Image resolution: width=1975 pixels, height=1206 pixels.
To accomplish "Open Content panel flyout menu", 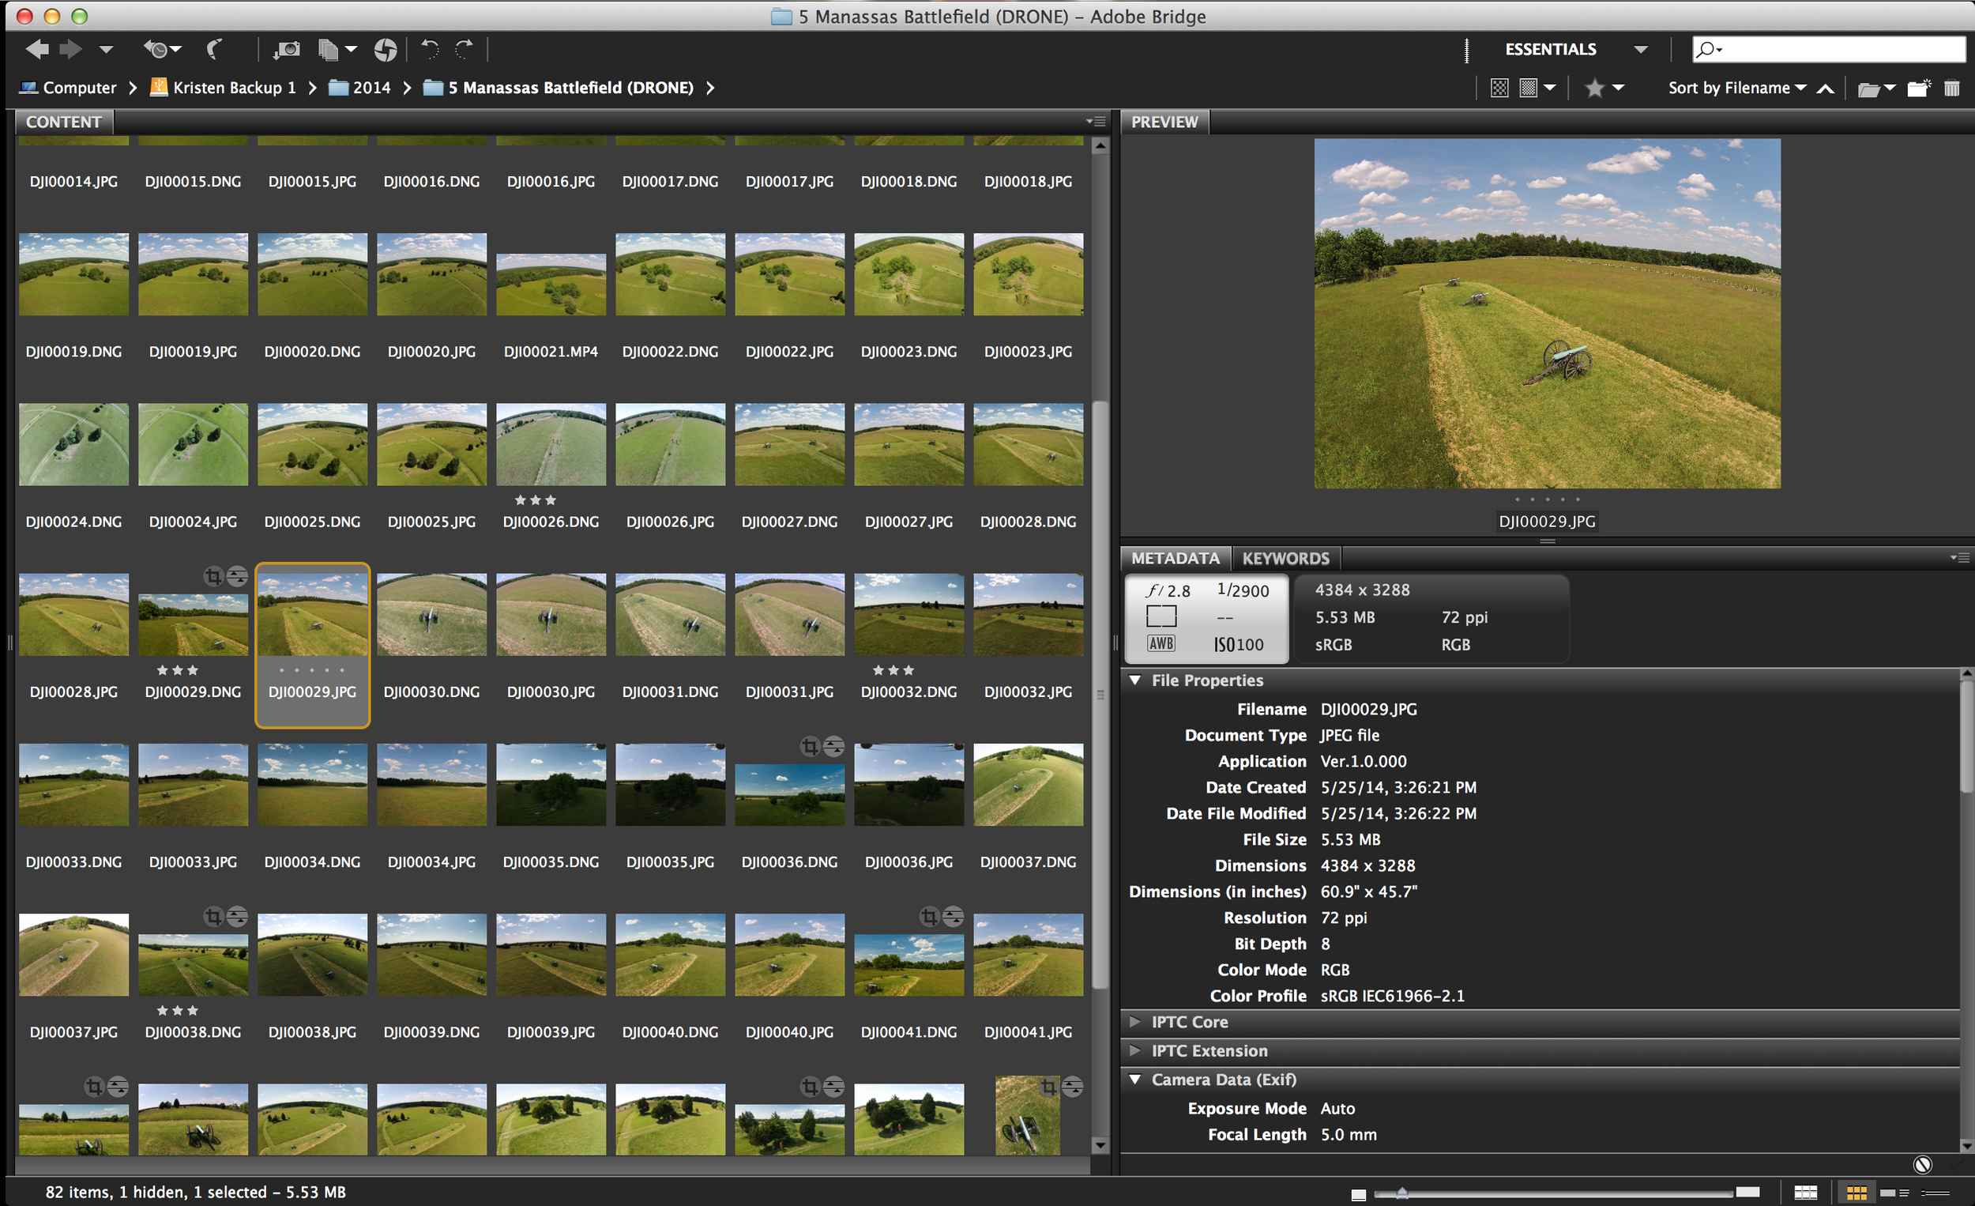I will [x=1096, y=122].
